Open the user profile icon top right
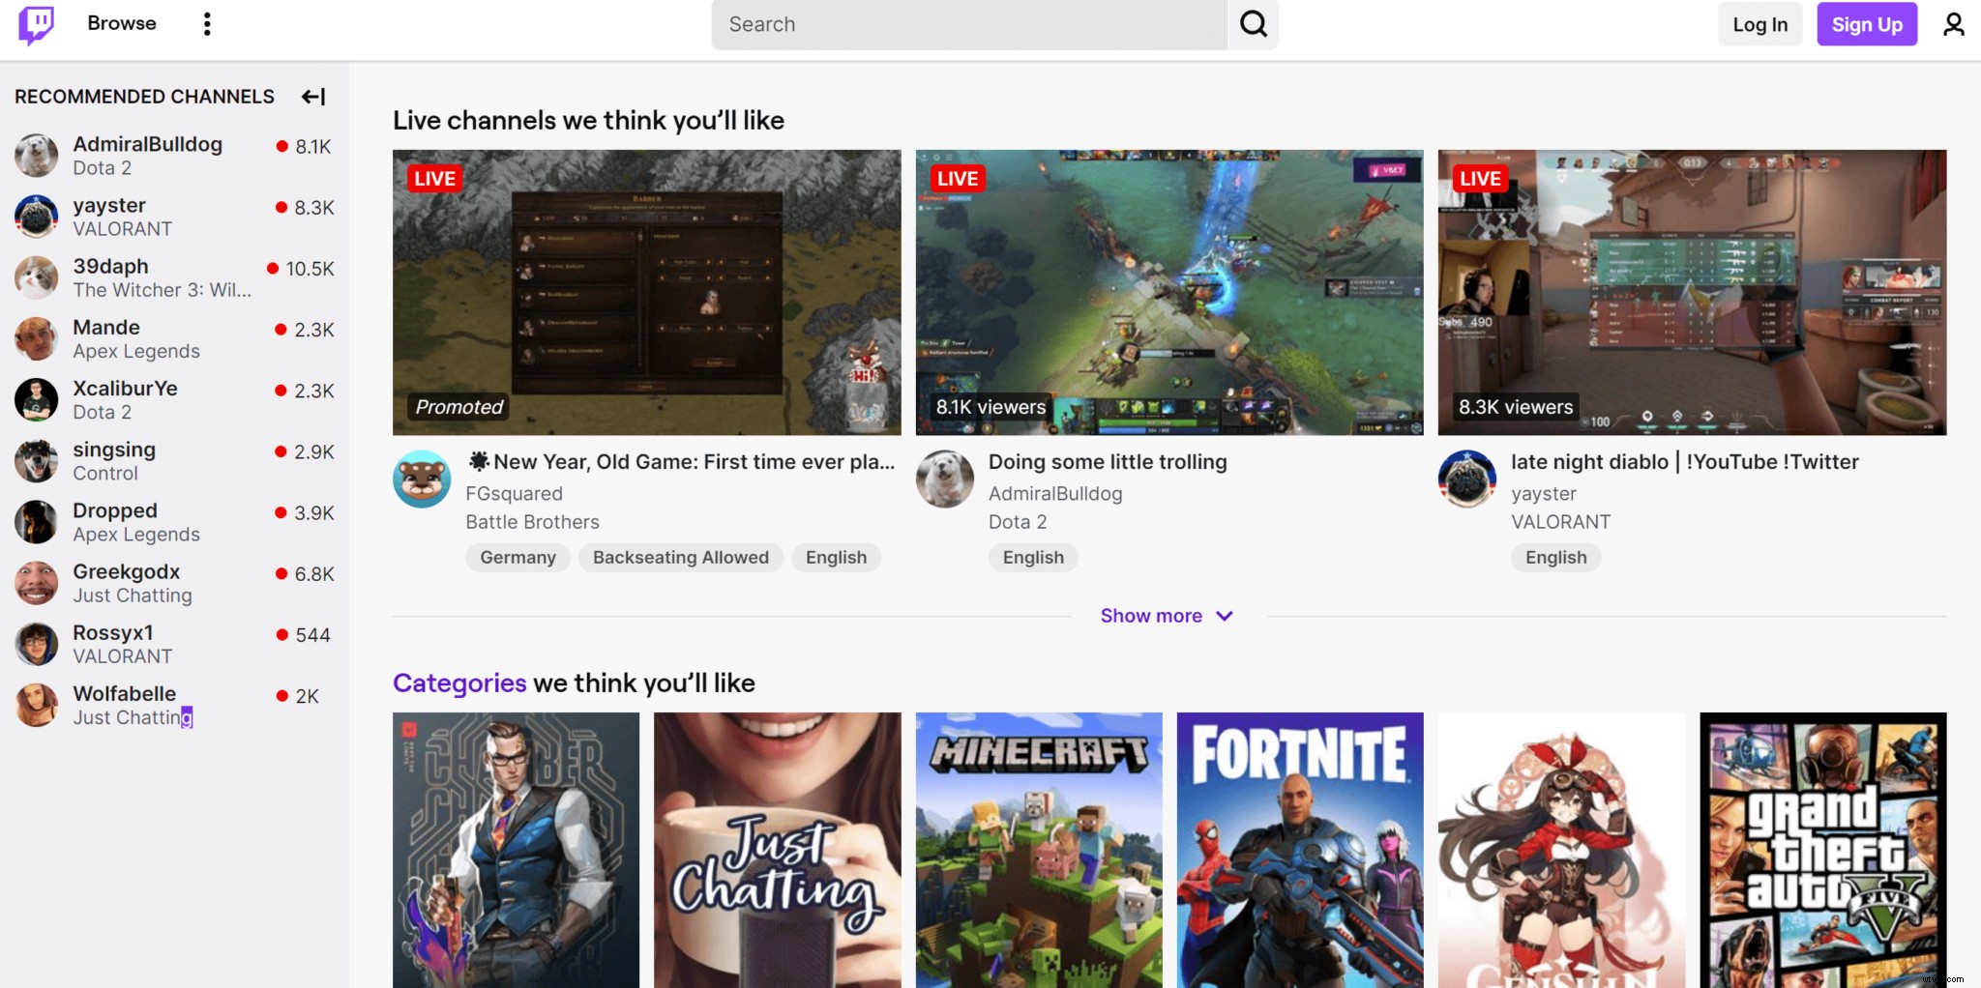 click(1955, 23)
